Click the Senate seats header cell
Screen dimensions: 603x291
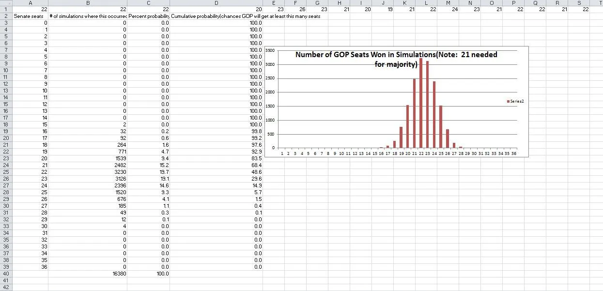click(31, 16)
